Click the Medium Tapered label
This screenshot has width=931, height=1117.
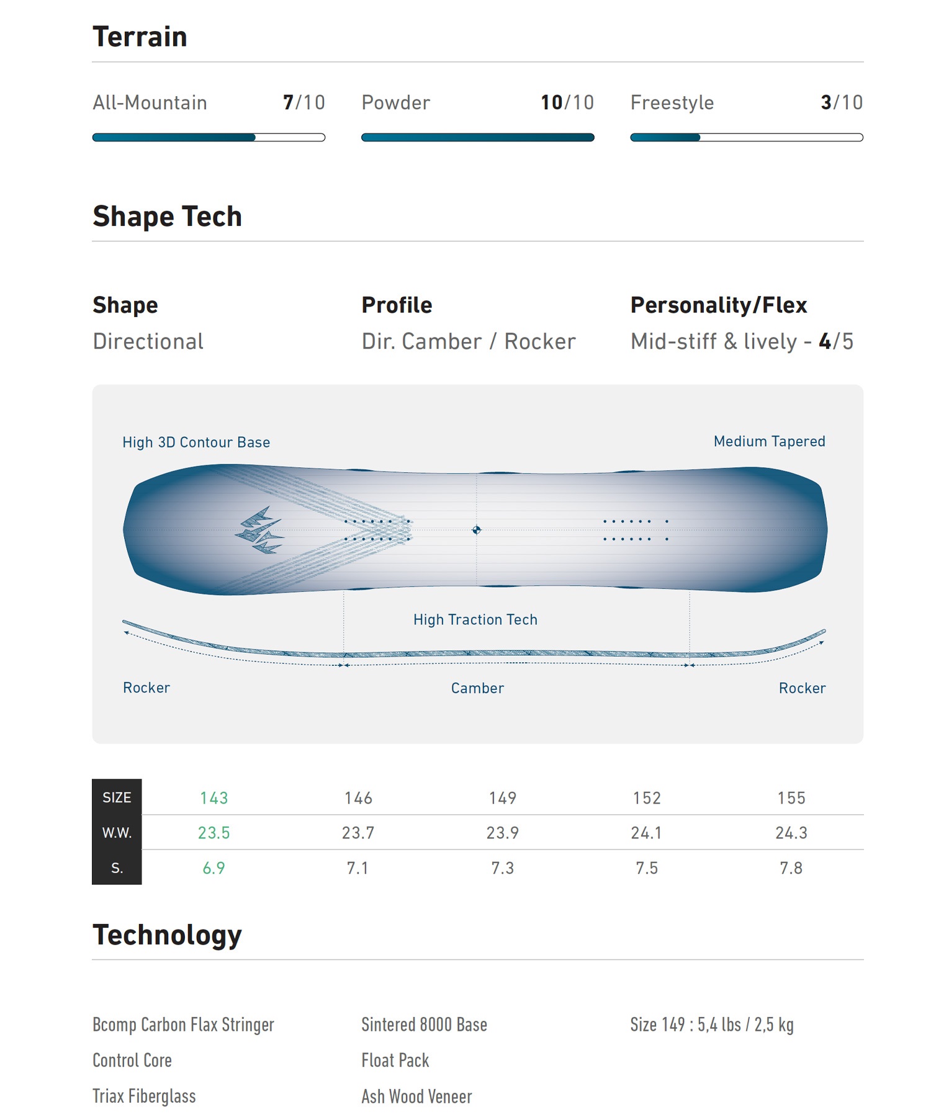point(769,441)
